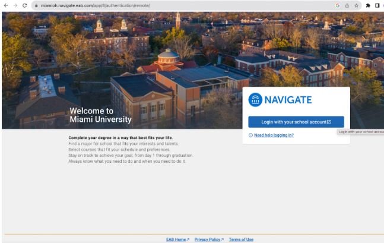Click the Find a major for school line
Screen dimensions: 384x243
(x=123, y=144)
